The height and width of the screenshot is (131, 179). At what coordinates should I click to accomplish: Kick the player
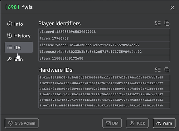coord(137,123)
